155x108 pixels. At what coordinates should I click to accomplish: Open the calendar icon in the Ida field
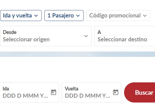point(53,92)
